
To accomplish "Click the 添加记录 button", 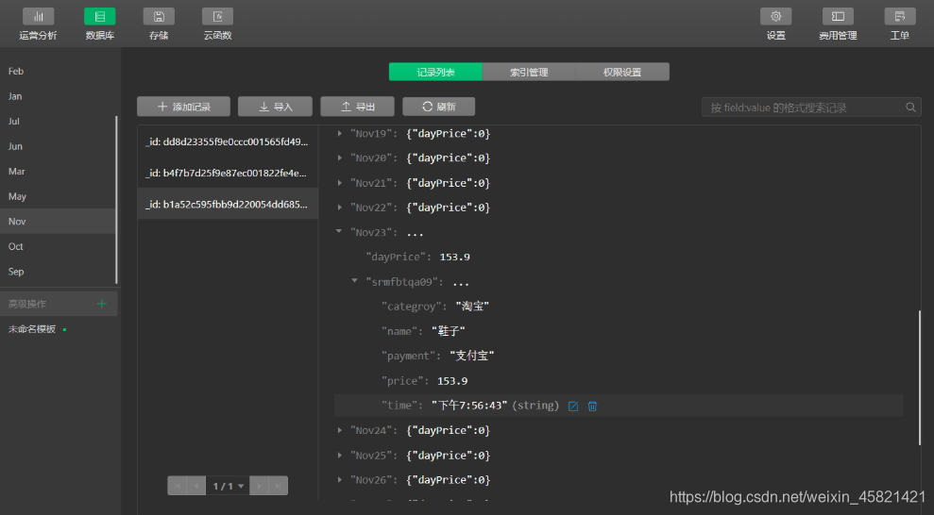I will click(183, 107).
